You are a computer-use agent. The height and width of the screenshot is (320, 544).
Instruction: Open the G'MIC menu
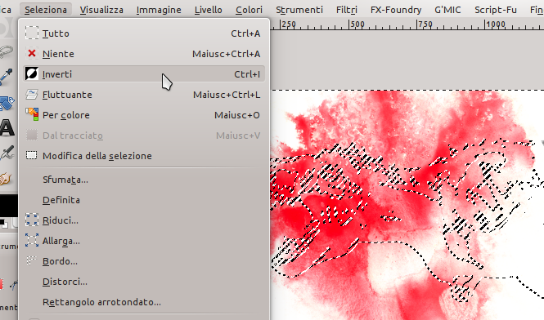tap(447, 10)
